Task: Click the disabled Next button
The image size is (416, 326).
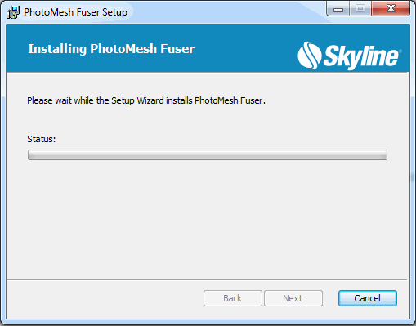Action: (x=293, y=298)
